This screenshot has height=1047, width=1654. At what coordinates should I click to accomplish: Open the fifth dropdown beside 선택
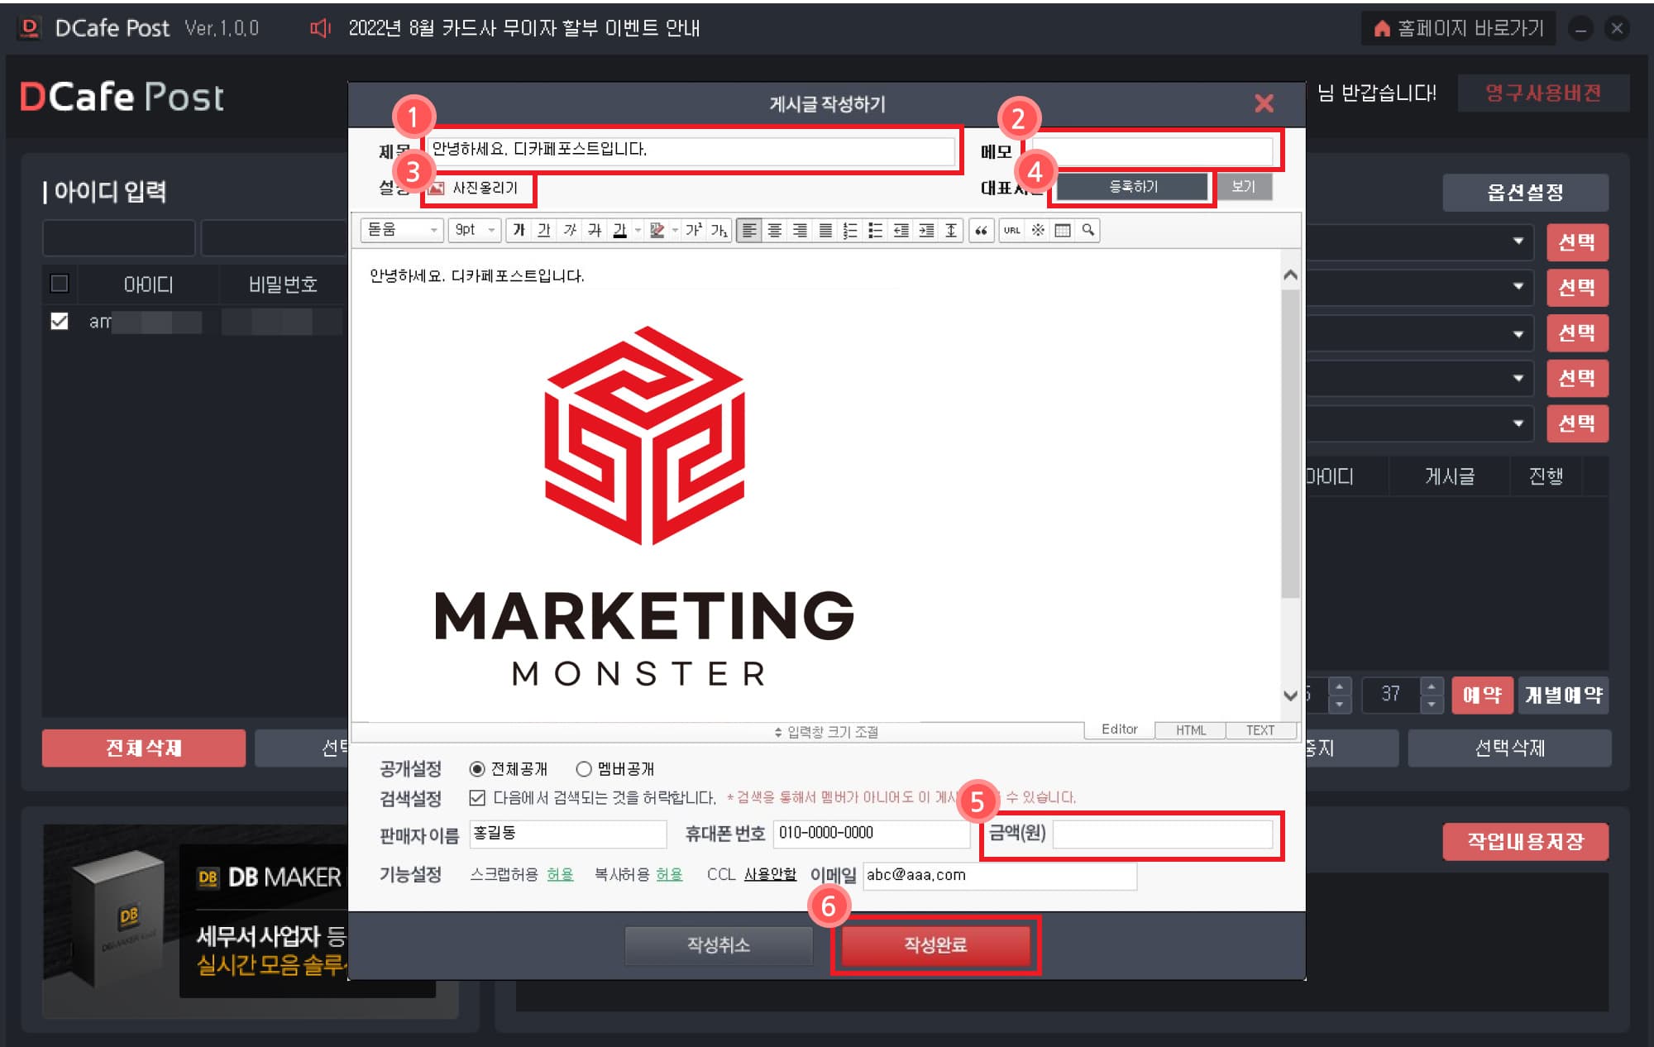coord(1518,424)
